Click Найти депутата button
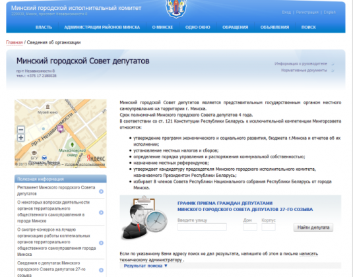The height and width of the screenshot is (277, 353). click(313, 228)
